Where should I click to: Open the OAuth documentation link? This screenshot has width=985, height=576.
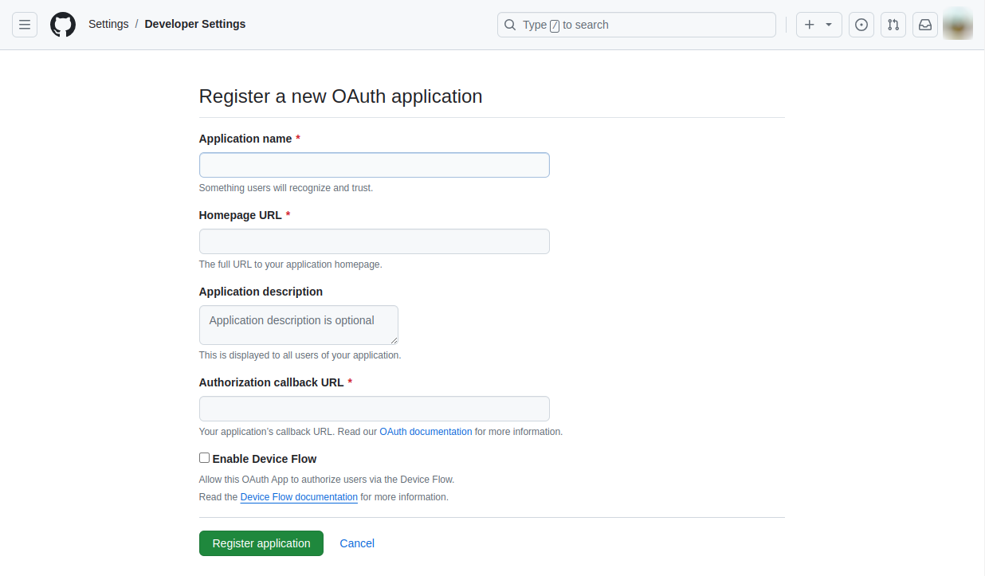tap(426, 432)
